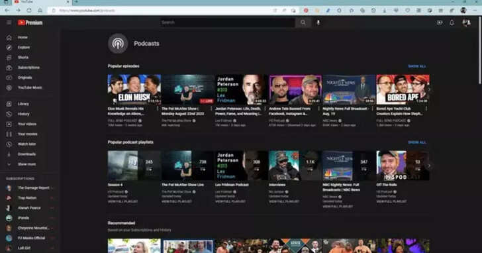Open options menu for Jordan Peterson episode
482x253 pixels.
(265, 109)
